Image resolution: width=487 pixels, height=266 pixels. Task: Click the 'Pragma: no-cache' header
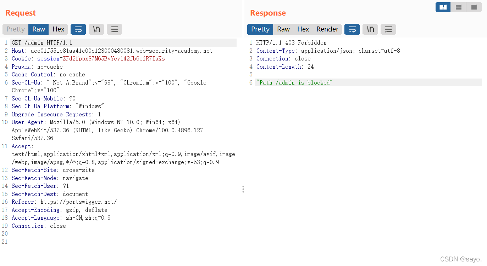(x=37, y=66)
